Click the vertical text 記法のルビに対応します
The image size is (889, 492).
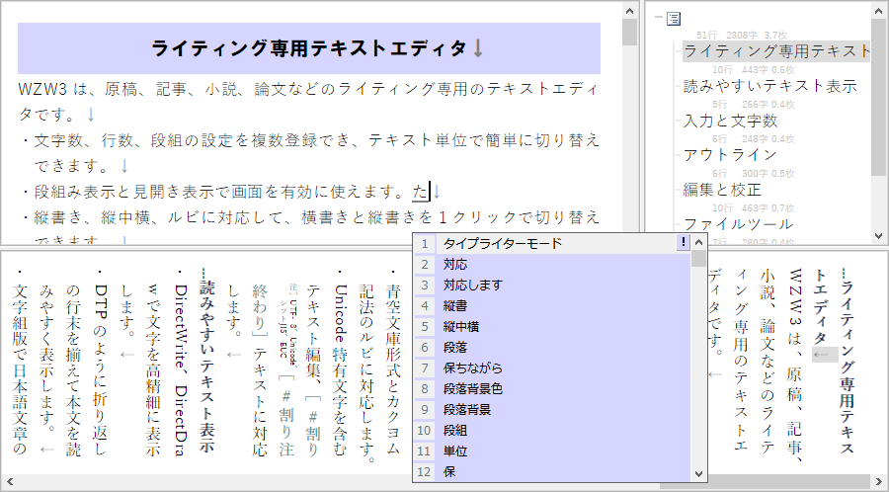(366, 373)
